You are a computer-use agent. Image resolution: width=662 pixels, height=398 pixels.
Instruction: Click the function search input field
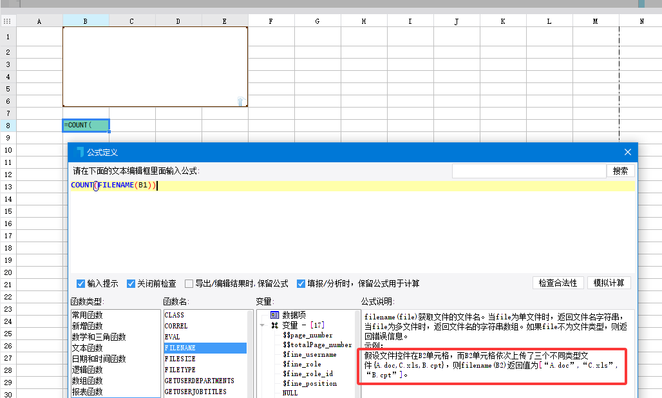coord(529,171)
